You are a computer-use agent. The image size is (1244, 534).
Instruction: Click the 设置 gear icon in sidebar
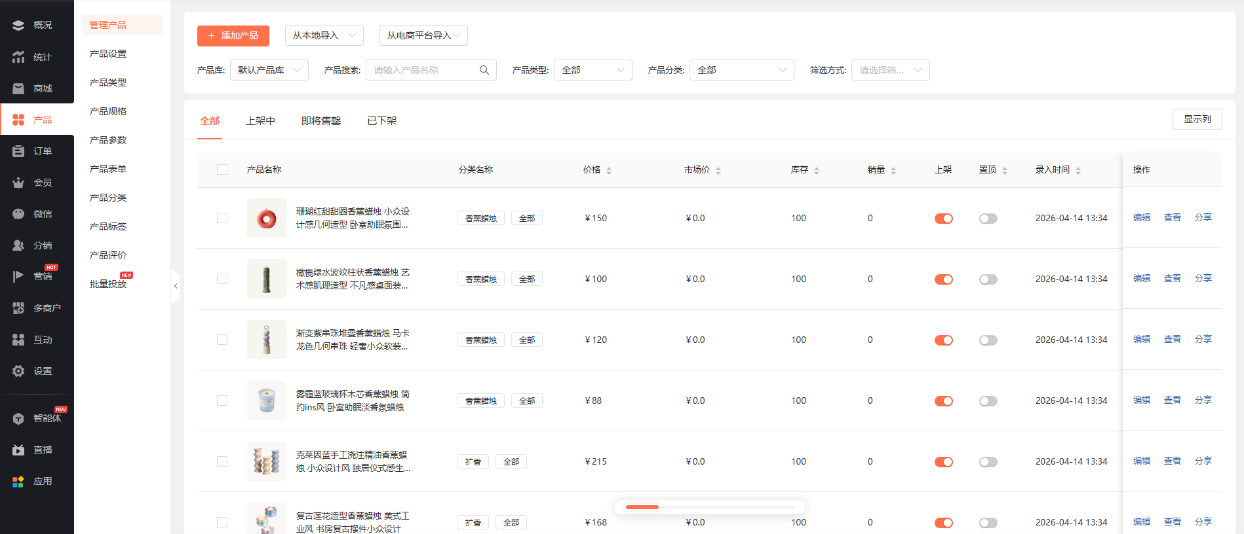(18, 371)
